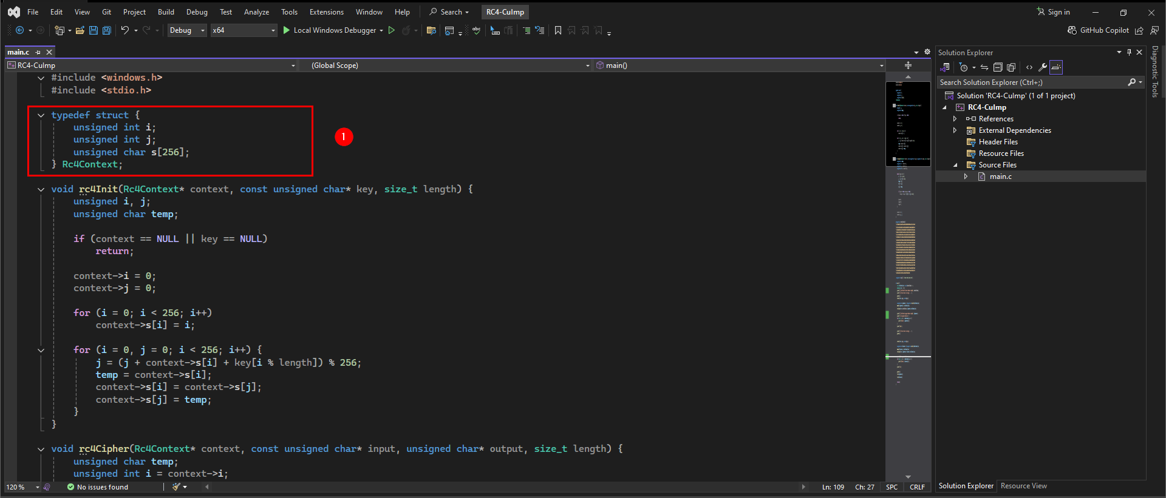Image resolution: width=1166 pixels, height=498 pixels.
Task: Expand the References node
Action: [955, 119]
